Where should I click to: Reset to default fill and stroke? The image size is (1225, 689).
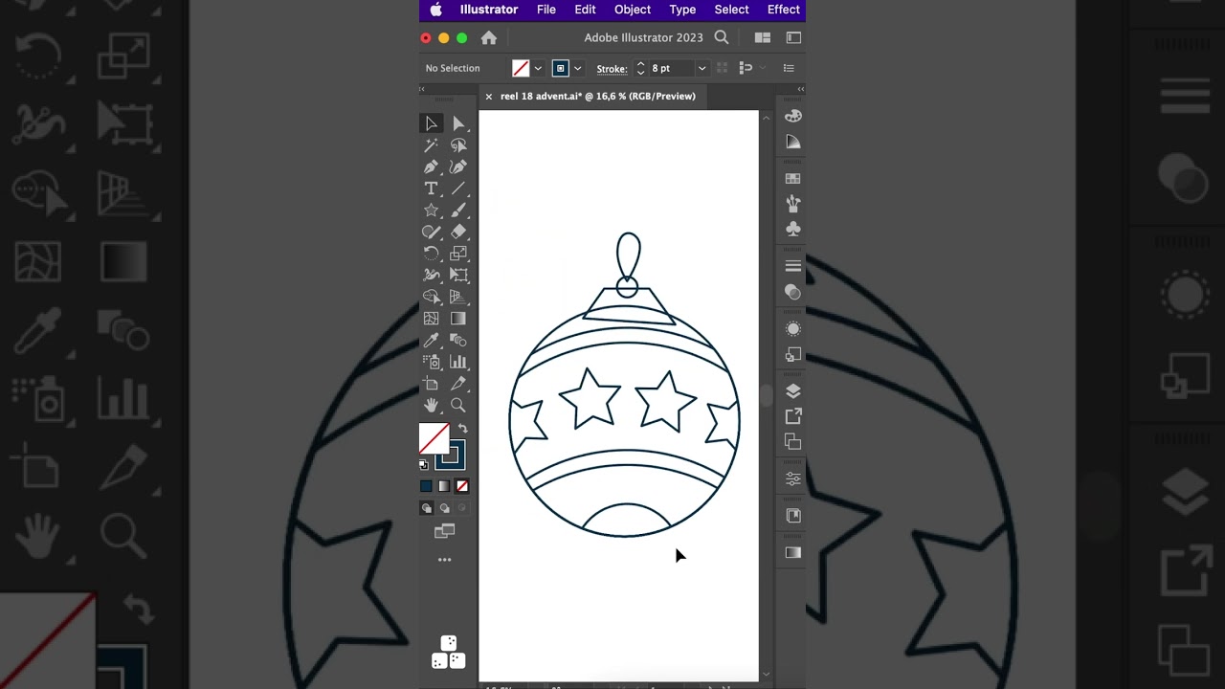[x=424, y=464]
